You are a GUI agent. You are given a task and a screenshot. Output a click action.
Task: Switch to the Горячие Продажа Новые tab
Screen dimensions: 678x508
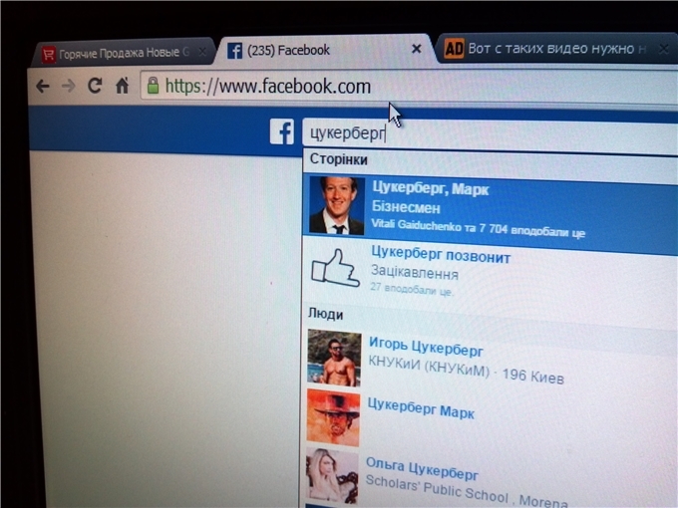(124, 53)
